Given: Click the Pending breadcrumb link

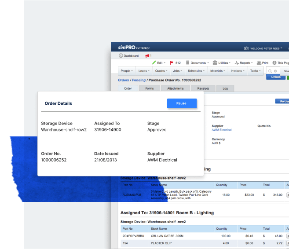Looking at the screenshot, I should tap(139, 80).
